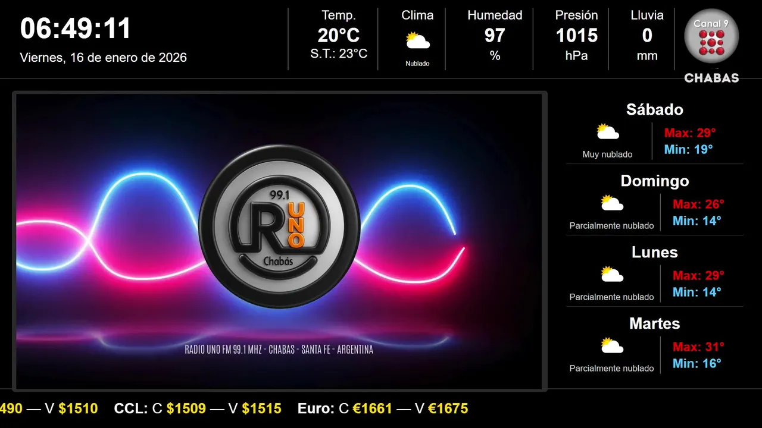Click the Euro buy price €1661
This screenshot has height=428, width=762.
pos(373,408)
